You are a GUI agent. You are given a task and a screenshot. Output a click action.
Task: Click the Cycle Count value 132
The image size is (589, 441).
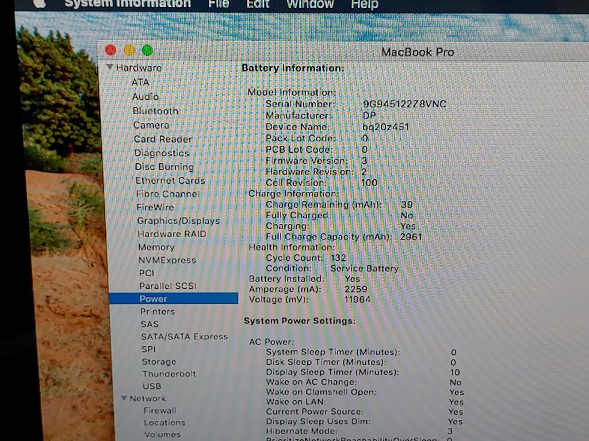[x=338, y=258]
